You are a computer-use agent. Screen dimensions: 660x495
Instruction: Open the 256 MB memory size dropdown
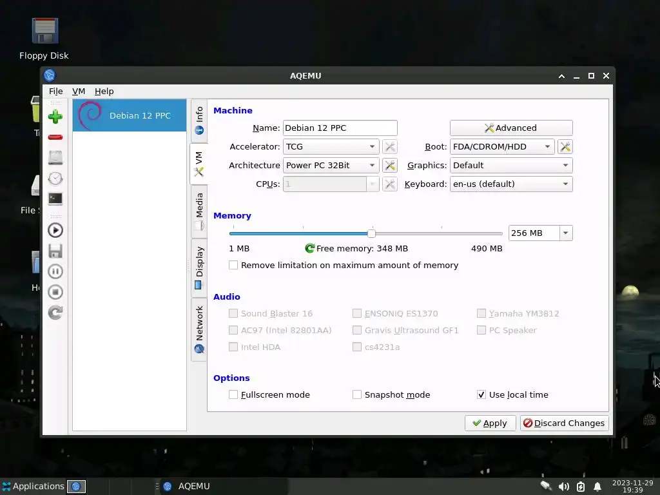[566, 233]
